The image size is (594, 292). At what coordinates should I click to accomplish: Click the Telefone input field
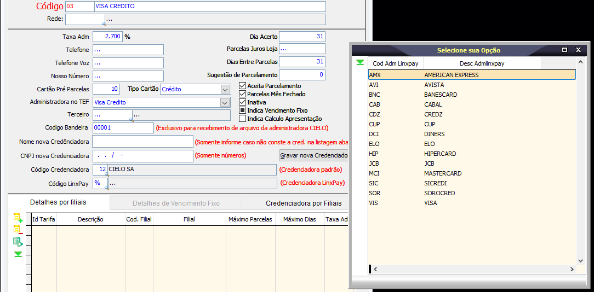point(128,50)
